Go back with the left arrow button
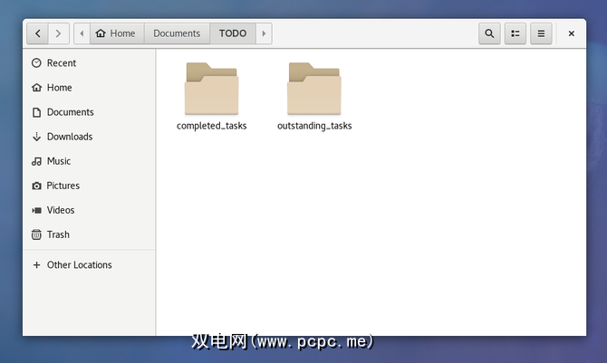 coord(37,33)
